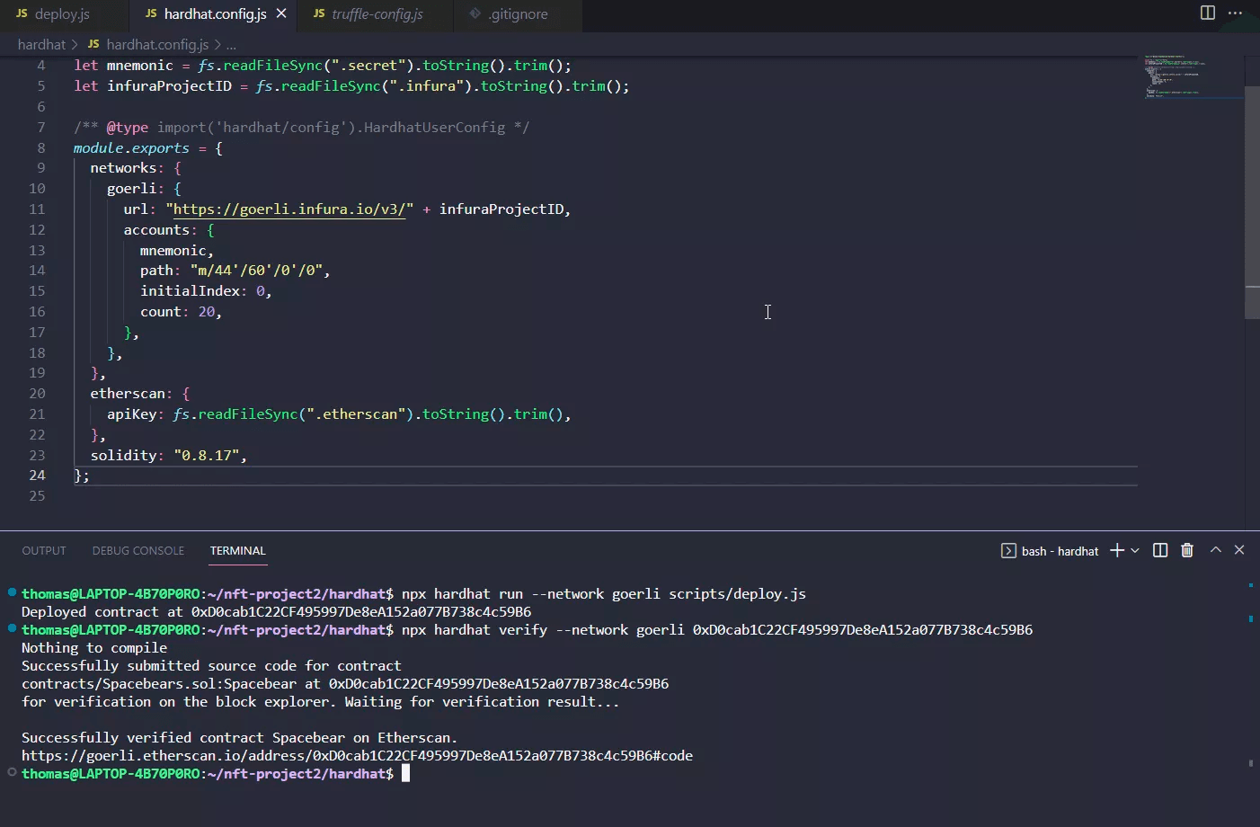This screenshot has width=1260, height=827.
Task: Click the path string "m/44'/60'/0'/0"
Action: 256,271
